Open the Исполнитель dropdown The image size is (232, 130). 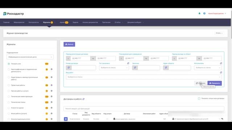click(208, 68)
